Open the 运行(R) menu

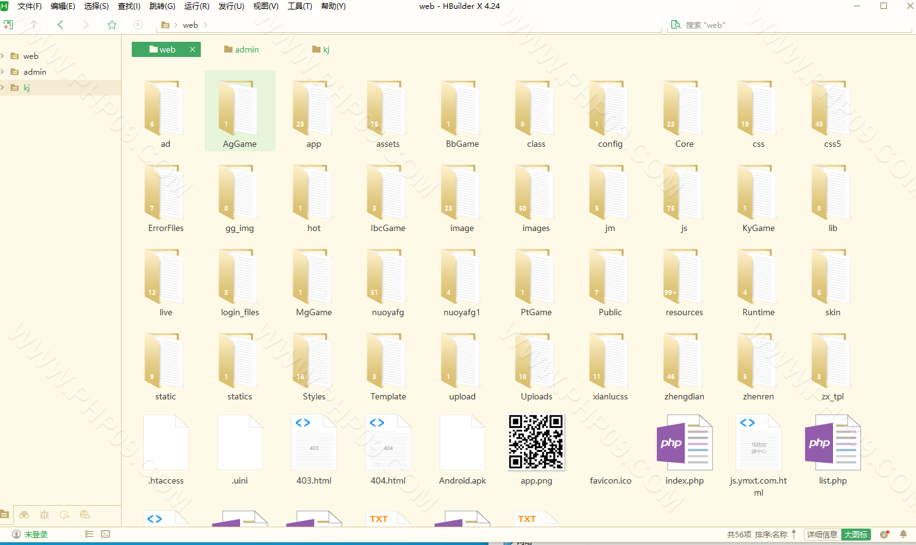pyautogui.click(x=196, y=6)
